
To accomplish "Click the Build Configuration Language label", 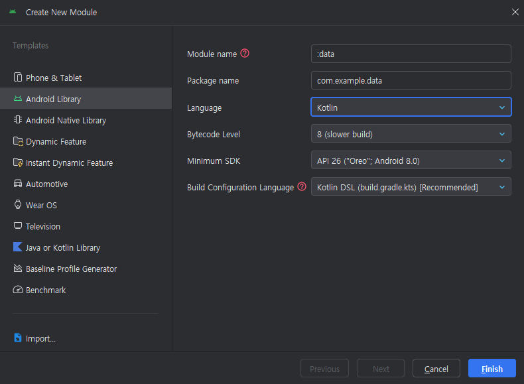I will coord(240,187).
